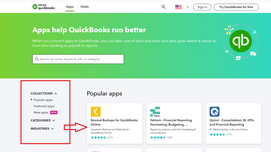Click the NEW badge beside New apps
This screenshot has height=152, width=271.
(54, 112)
